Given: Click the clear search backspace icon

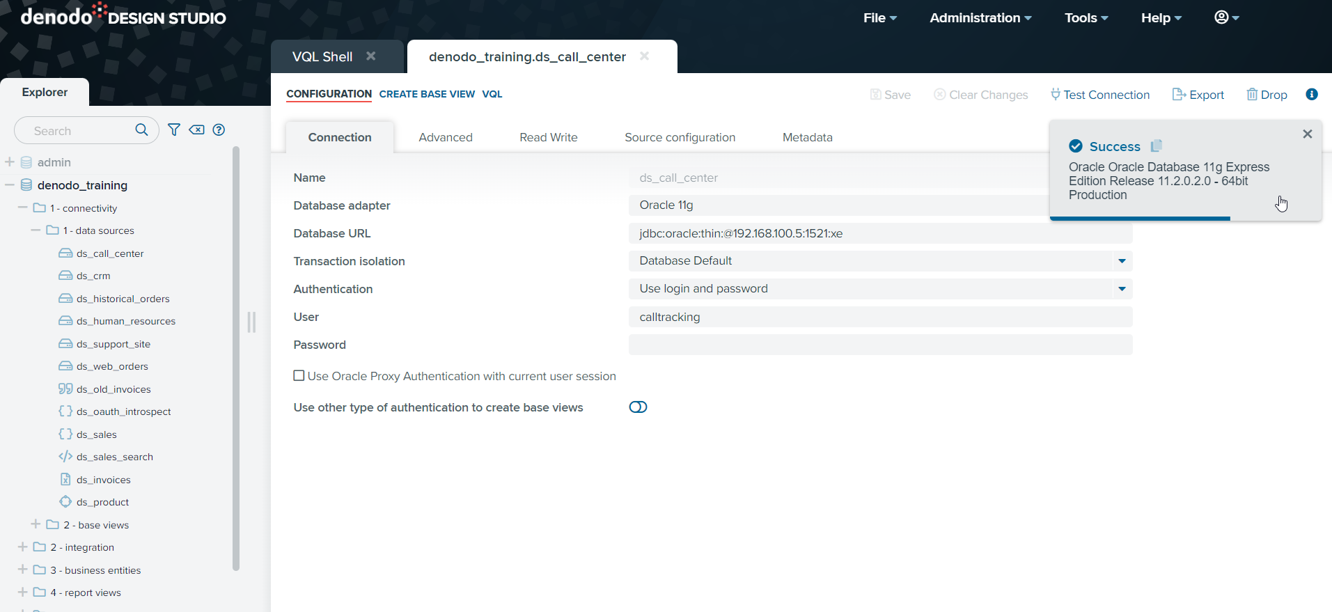Looking at the screenshot, I should (x=197, y=130).
